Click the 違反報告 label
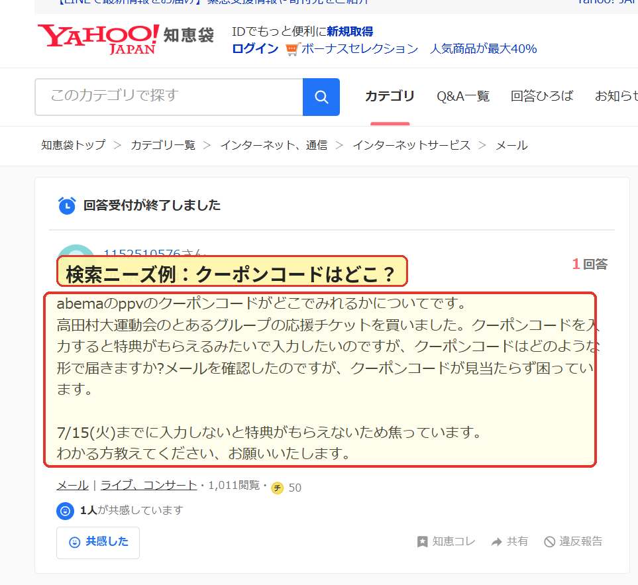The height and width of the screenshot is (585, 638). pyautogui.click(x=580, y=541)
